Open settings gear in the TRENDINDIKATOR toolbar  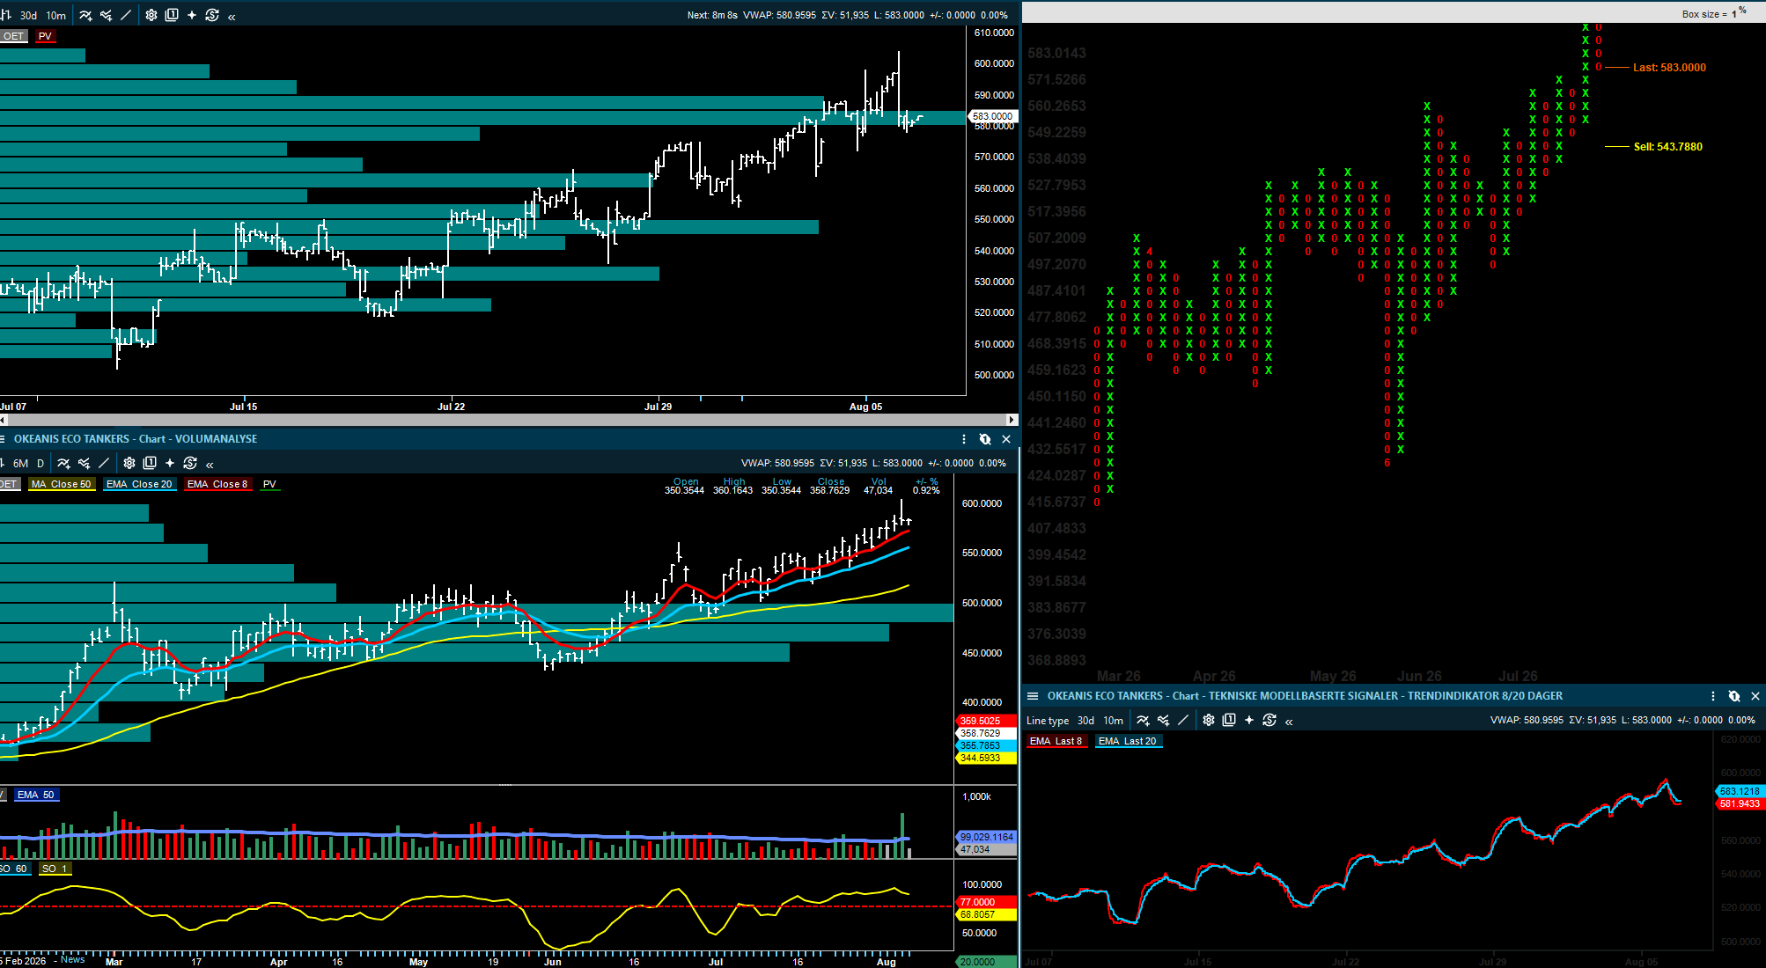click(x=1209, y=720)
